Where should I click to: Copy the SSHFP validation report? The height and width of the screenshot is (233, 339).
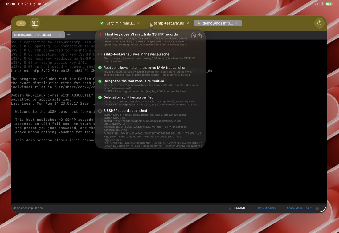pos(193,35)
